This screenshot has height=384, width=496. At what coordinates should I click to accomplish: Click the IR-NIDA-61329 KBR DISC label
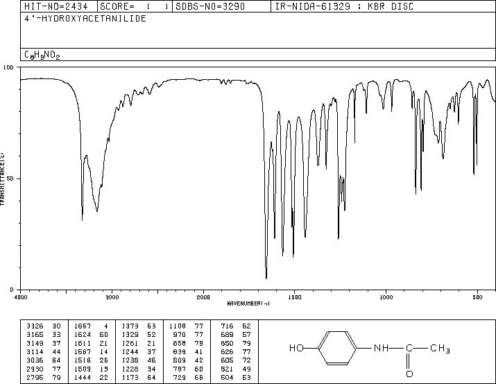(x=344, y=6)
